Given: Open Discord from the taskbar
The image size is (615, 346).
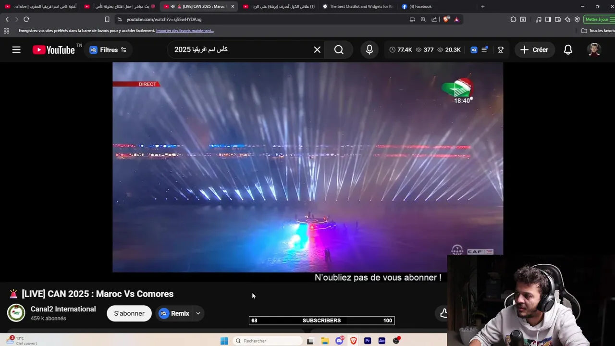Looking at the screenshot, I should coord(340,341).
